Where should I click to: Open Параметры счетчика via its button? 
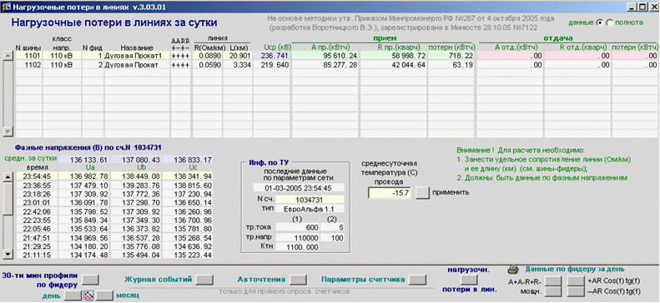click(418, 280)
